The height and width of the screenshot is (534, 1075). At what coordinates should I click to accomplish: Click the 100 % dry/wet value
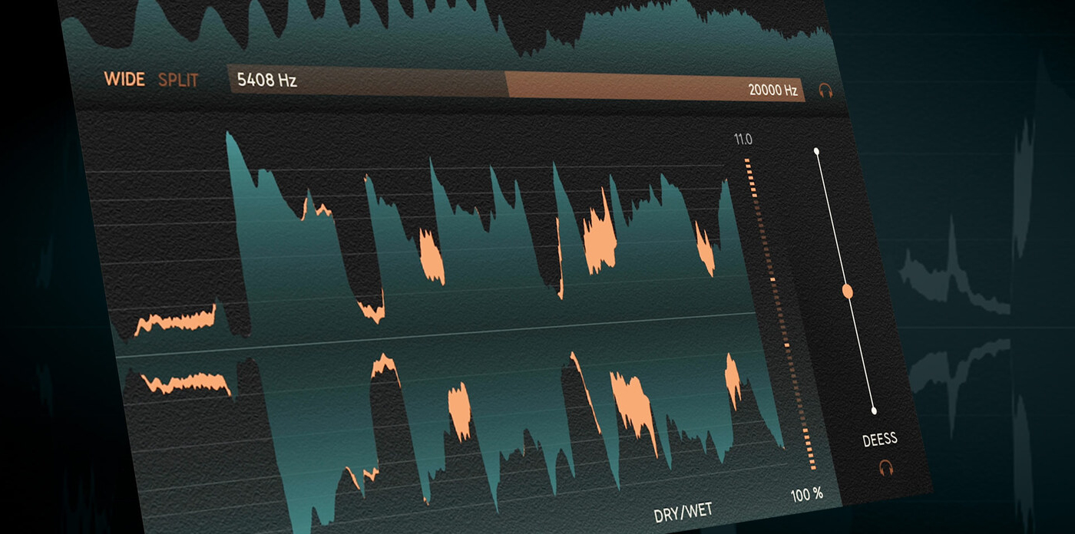tap(807, 494)
